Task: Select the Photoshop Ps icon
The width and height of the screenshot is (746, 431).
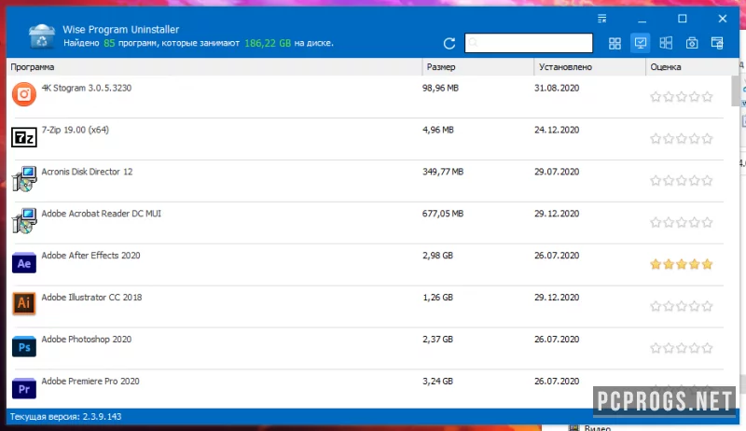Action: [24, 347]
